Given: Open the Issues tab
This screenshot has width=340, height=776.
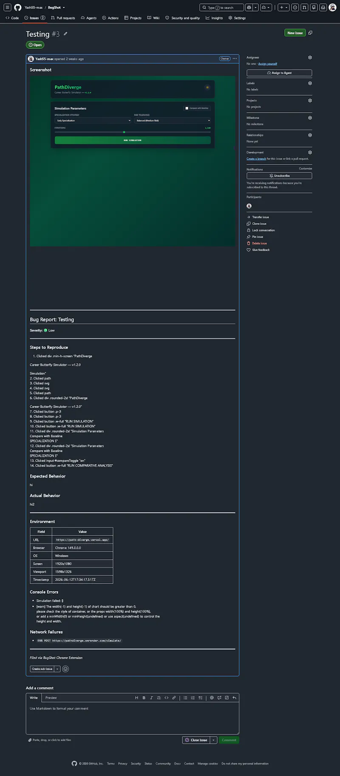Looking at the screenshot, I should (x=35, y=18).
